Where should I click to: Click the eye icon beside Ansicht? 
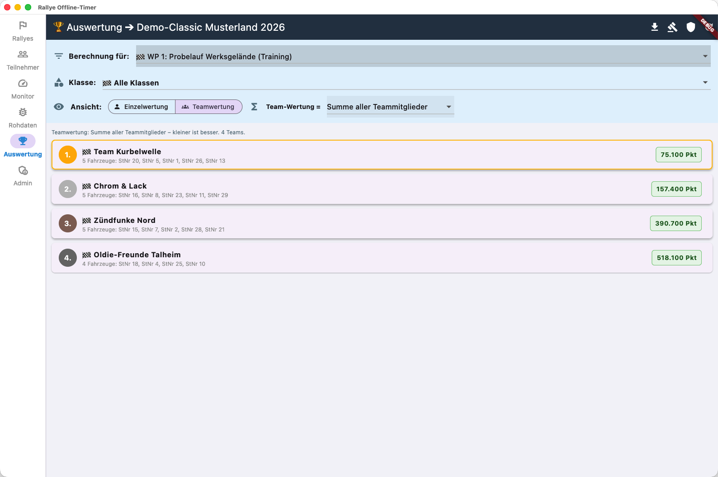pos(59,107)
